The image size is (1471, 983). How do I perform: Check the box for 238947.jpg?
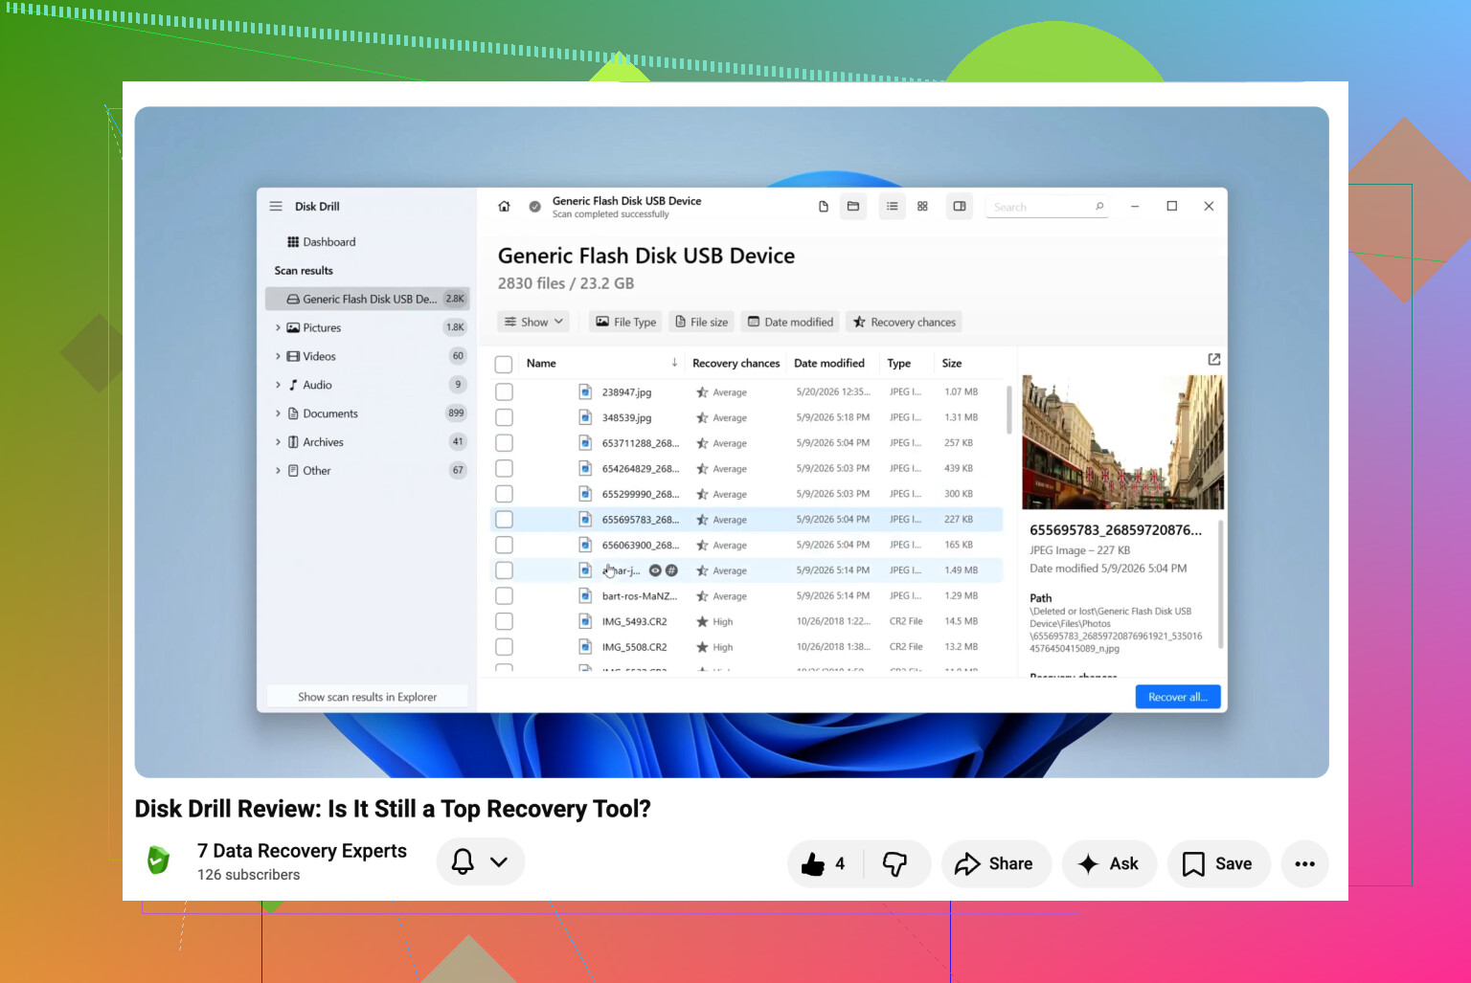click(504, 391)
